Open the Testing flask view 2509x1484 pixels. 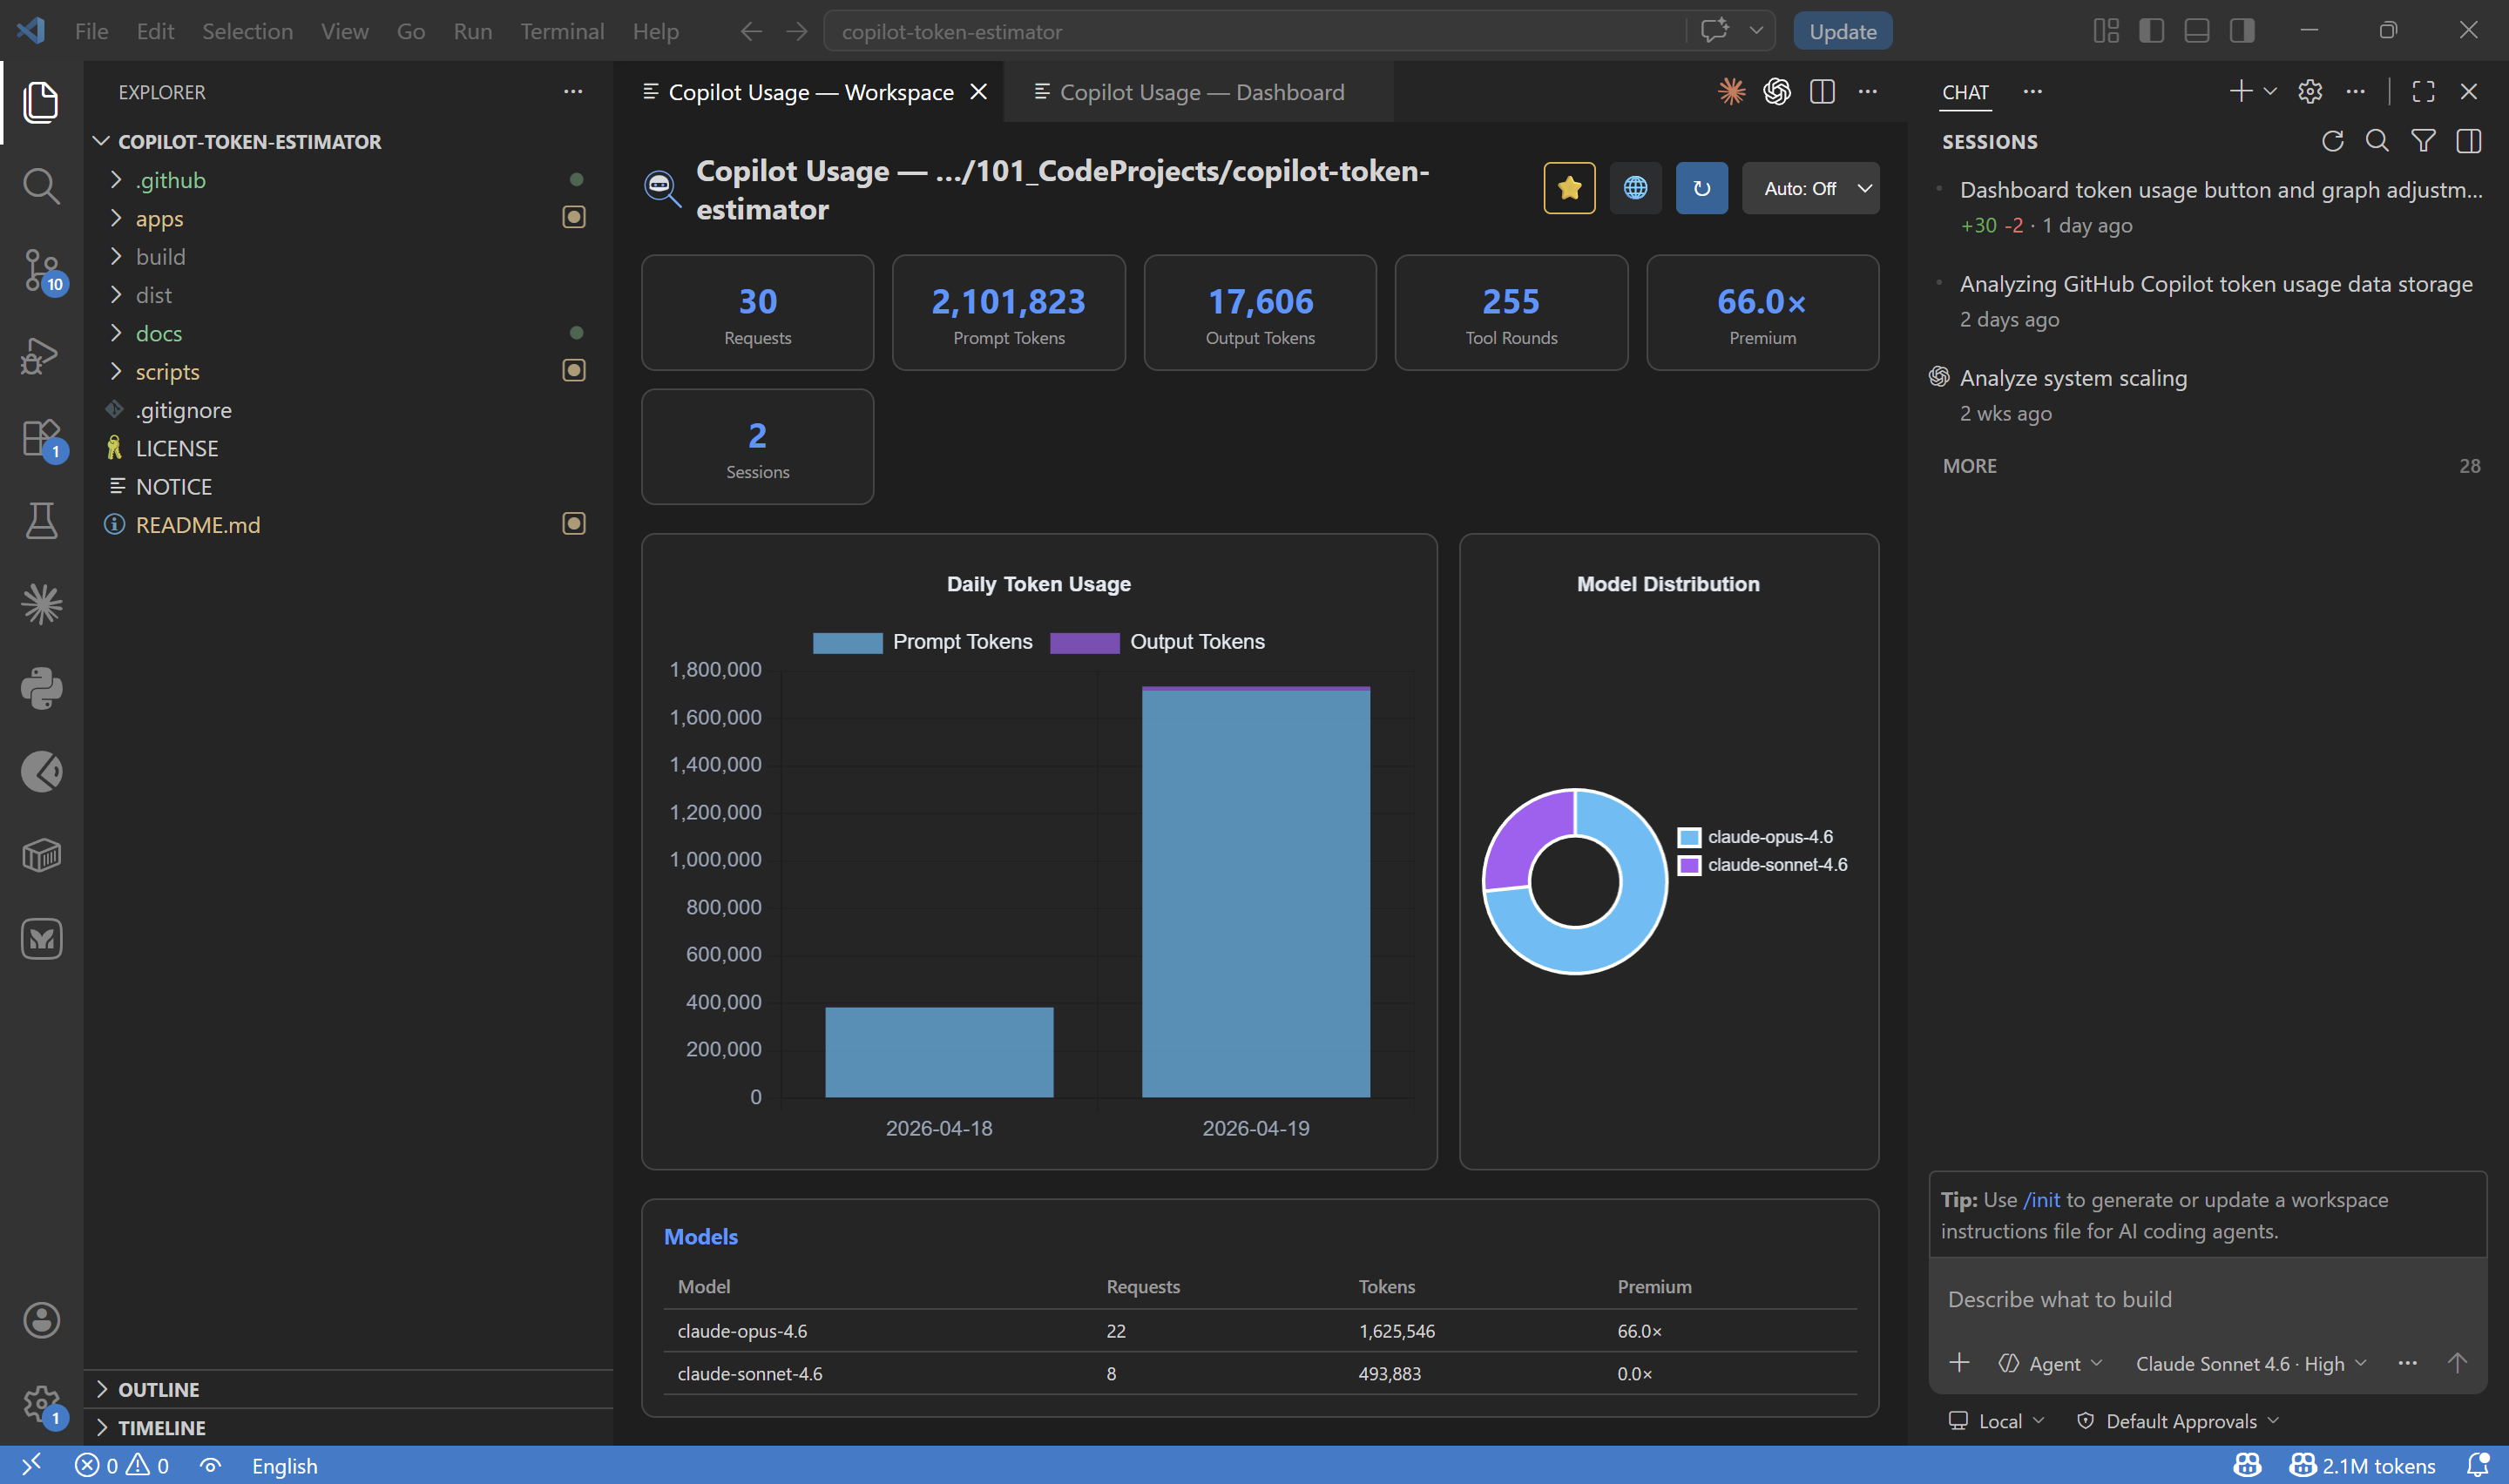click(41, 521)
